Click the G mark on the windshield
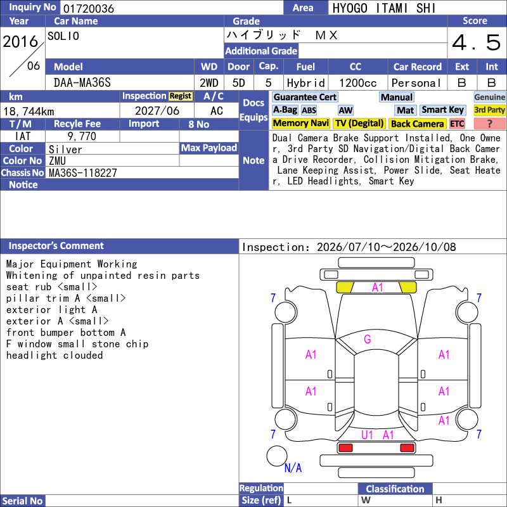The width and height of the screenshot is (507, 507). (368, 339)
